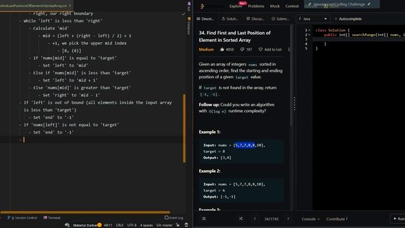405x228 pixels.
Task: Fold code at line 2 arrow
Action: tap(309, 35)
